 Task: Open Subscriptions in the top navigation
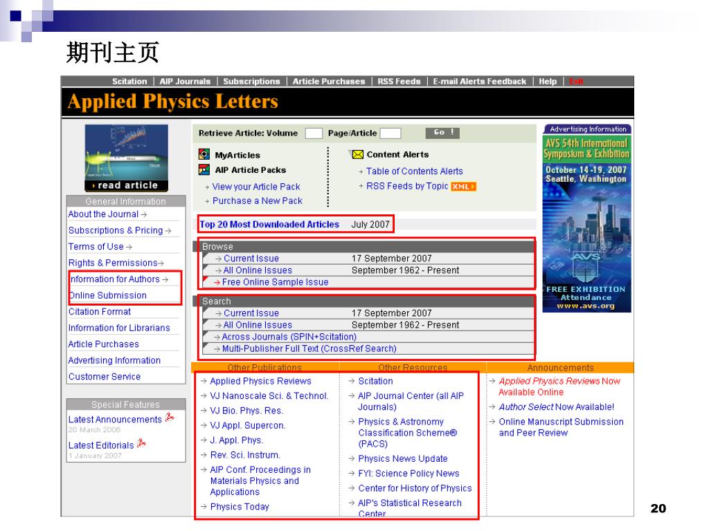click(251, 82)
